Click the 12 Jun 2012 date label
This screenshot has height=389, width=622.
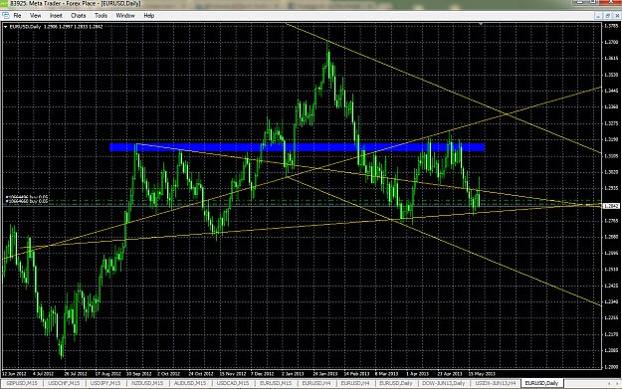pos(14,373)
